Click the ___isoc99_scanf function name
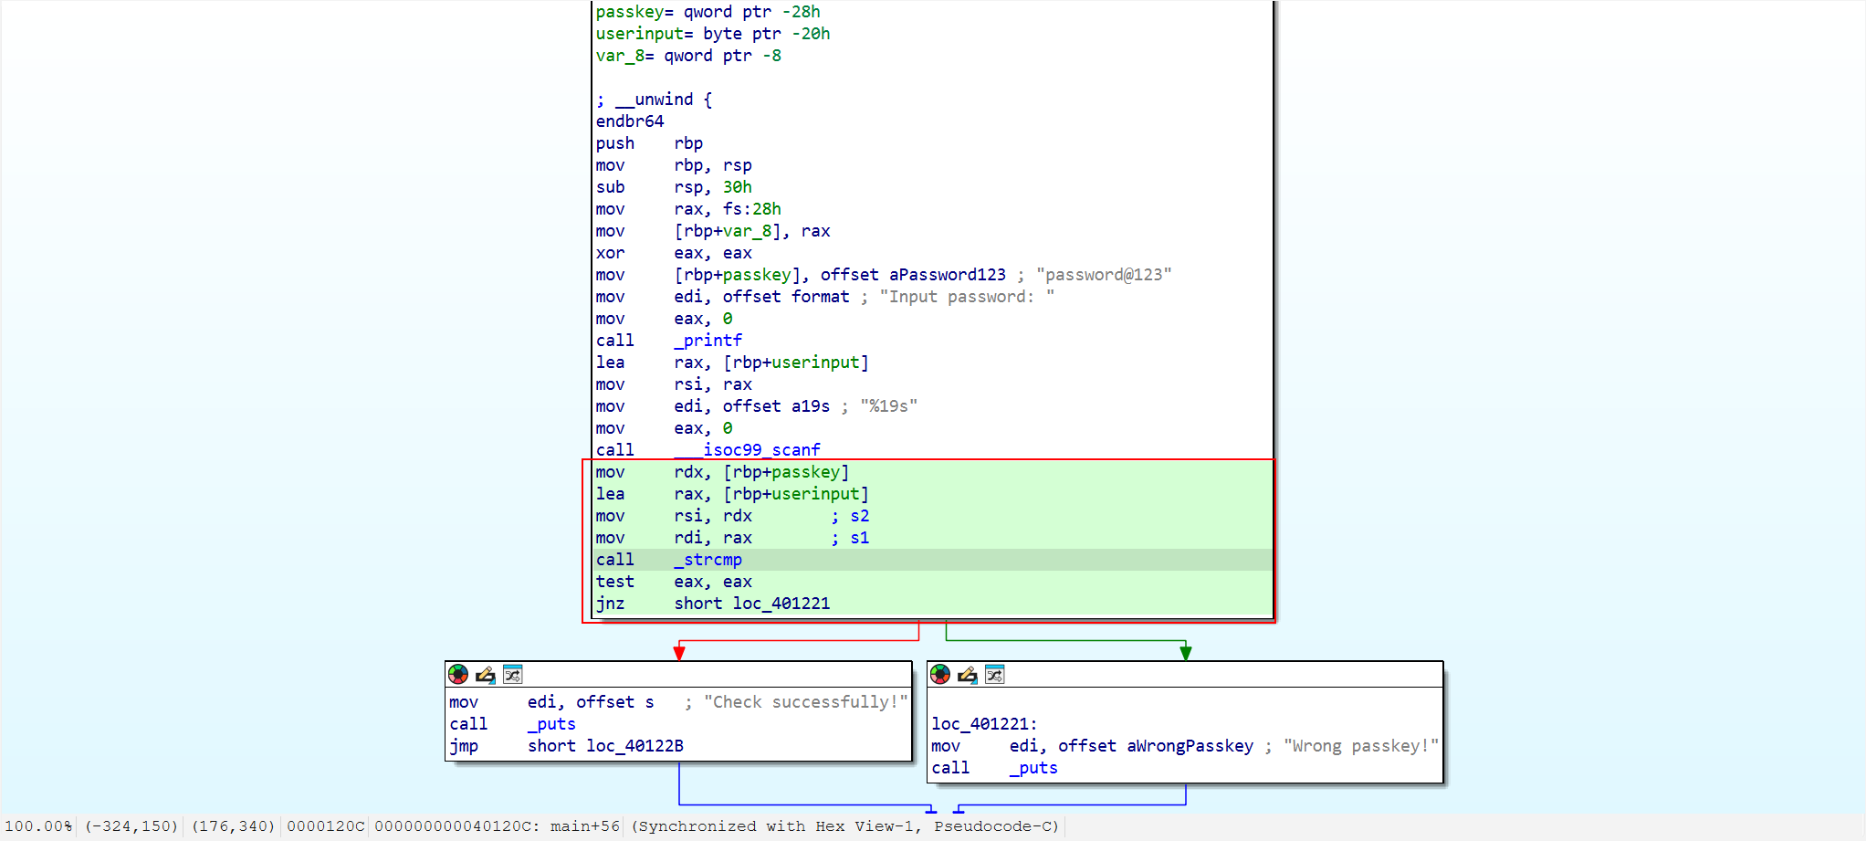Screen dimensions: 1866x841 (748, 450)
